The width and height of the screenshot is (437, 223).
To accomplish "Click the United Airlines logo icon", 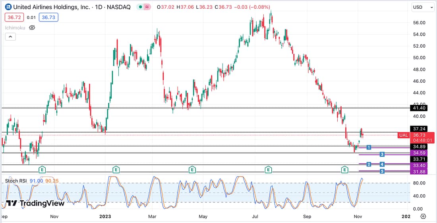I will click(8, 7).
